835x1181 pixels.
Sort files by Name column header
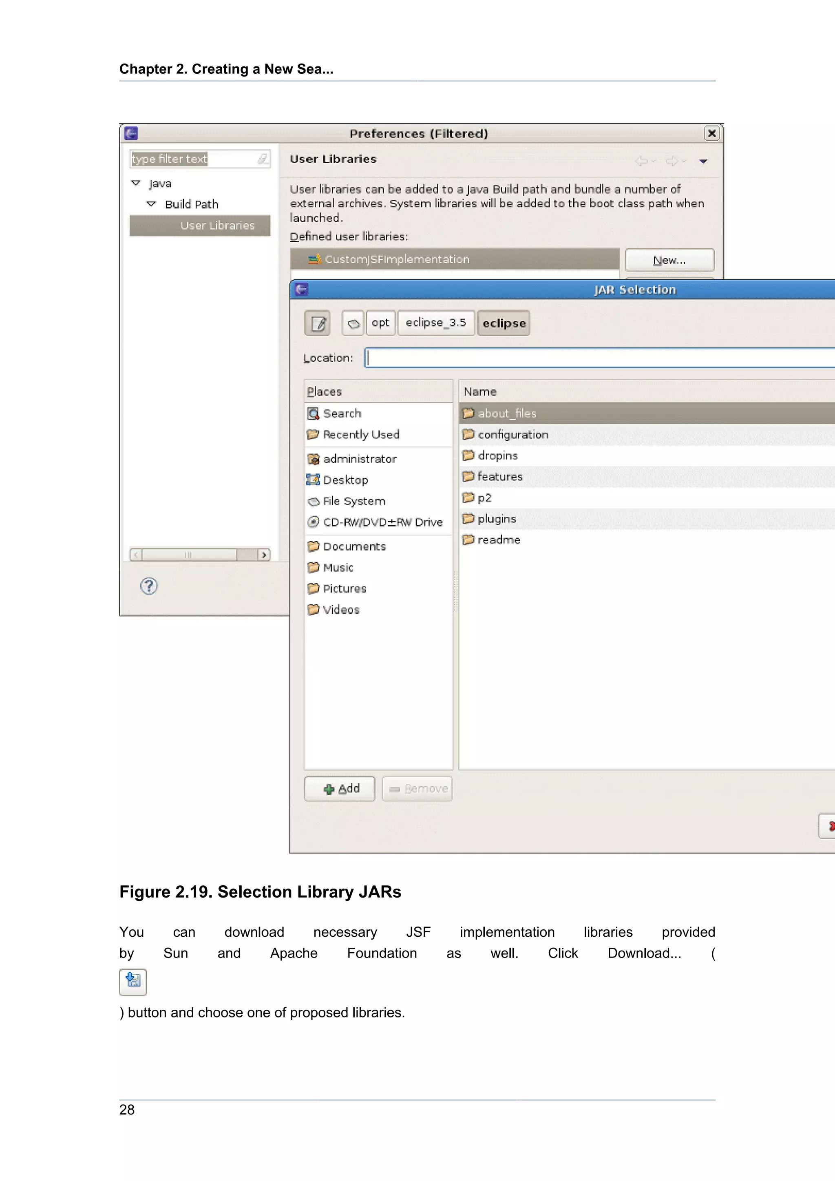click(647, 392)
